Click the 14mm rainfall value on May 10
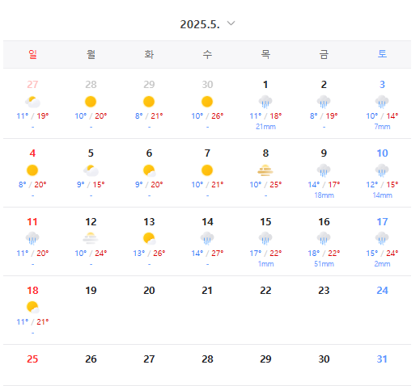420x386 pixels. coord(382,195)
